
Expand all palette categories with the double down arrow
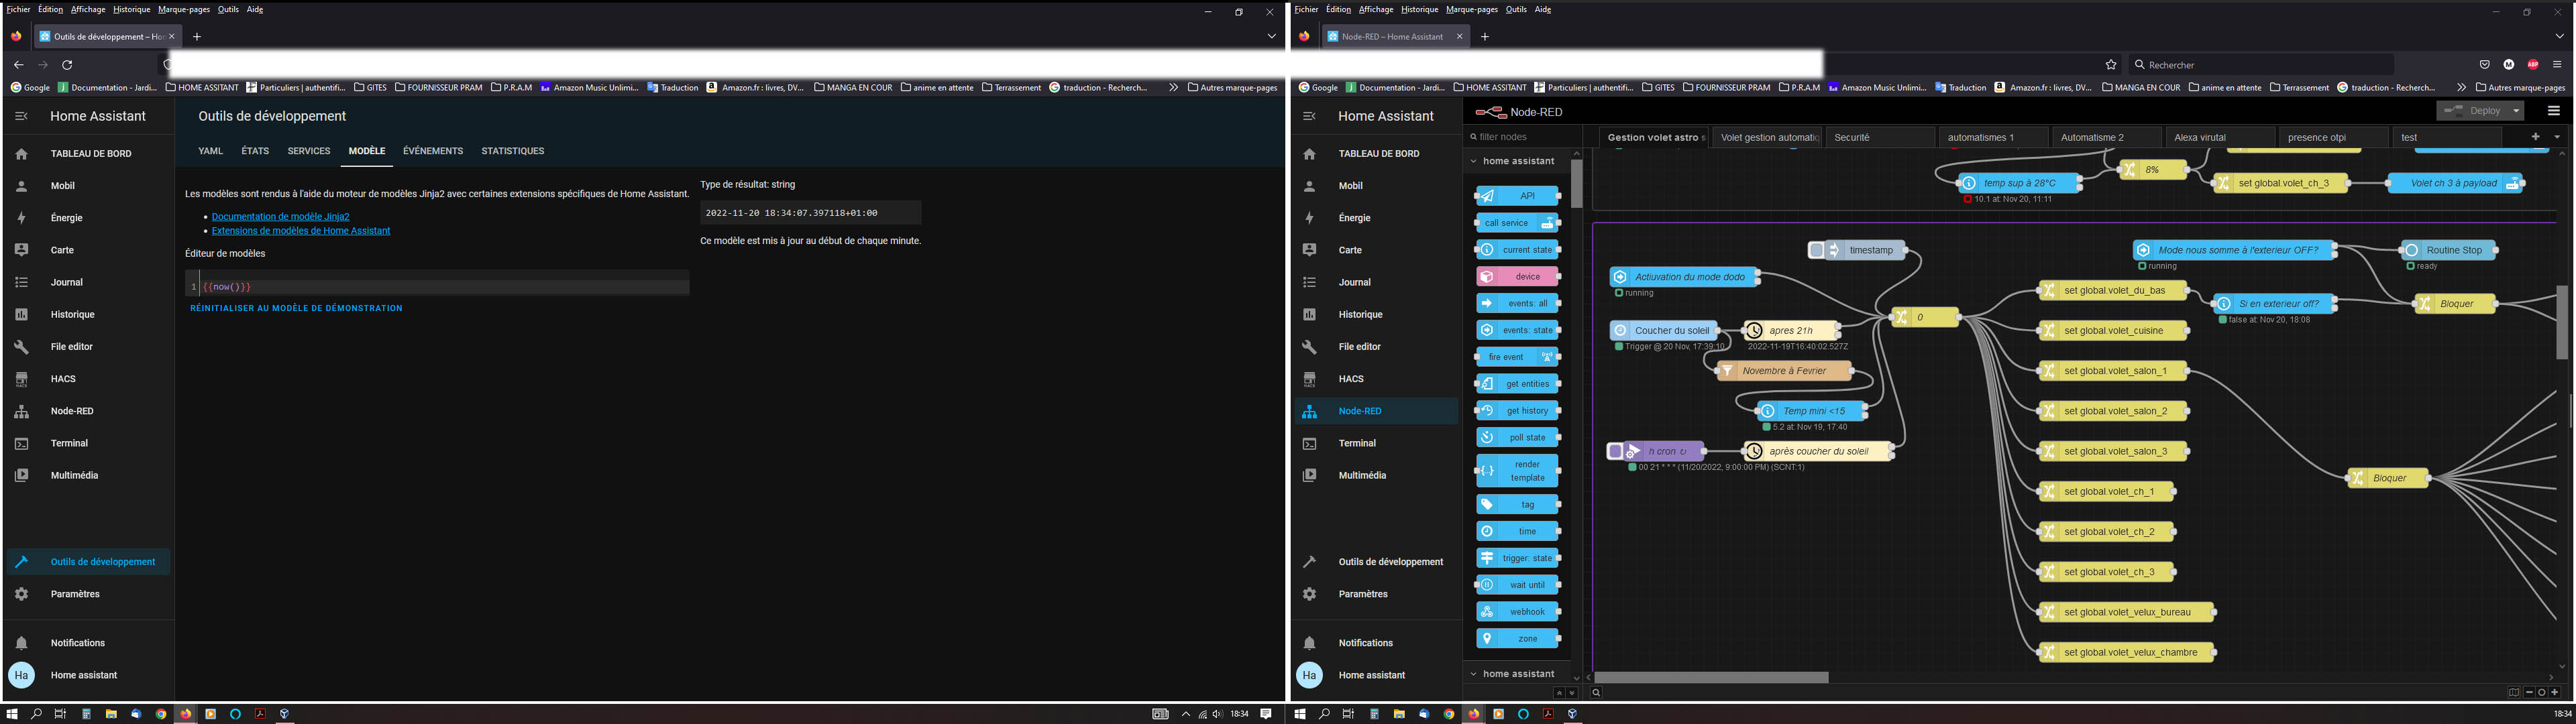click(x=1572, y=692)
